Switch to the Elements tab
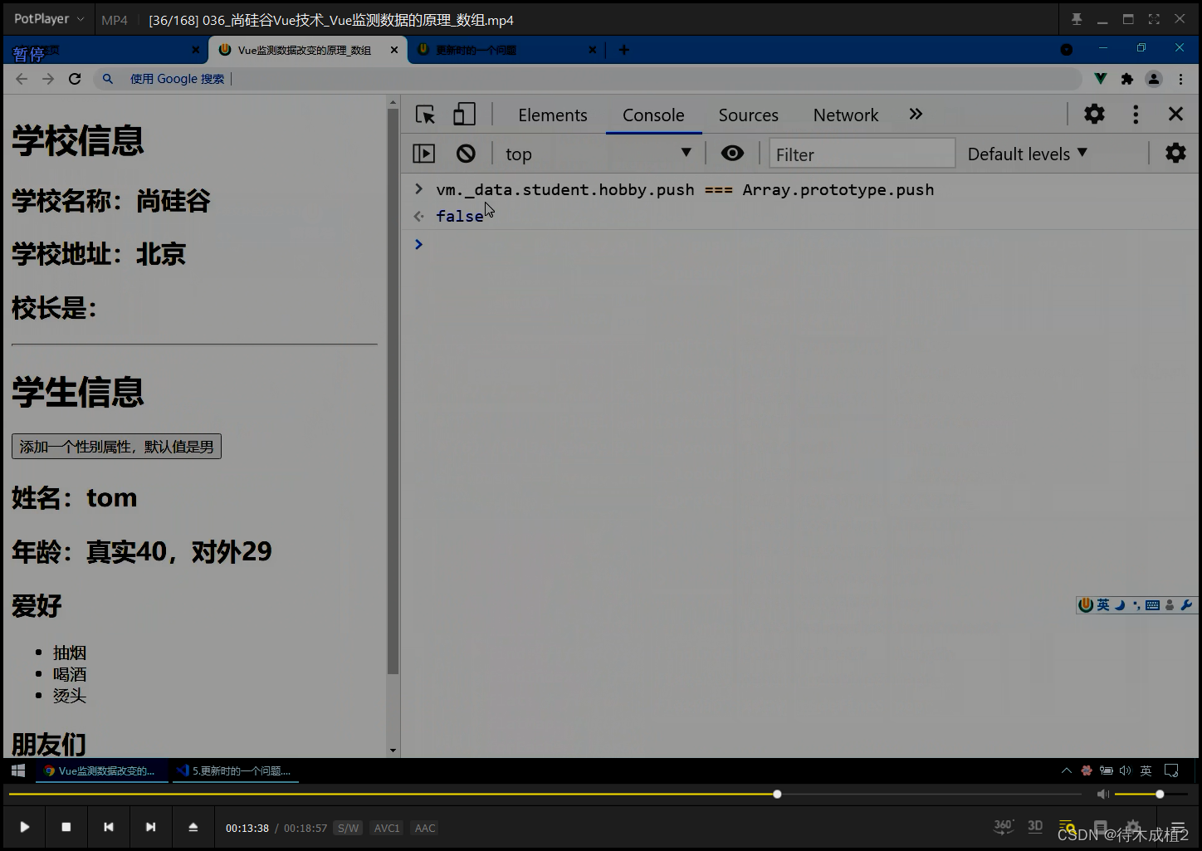The width and height of the screenshot is (1202, 851). 552,115
